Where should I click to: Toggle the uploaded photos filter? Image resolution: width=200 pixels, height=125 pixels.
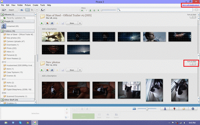tap(86, 10)
